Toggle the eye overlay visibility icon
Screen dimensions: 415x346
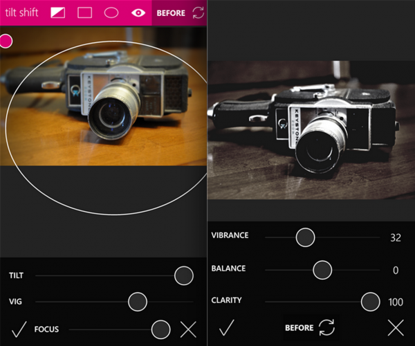coord(138,12)
